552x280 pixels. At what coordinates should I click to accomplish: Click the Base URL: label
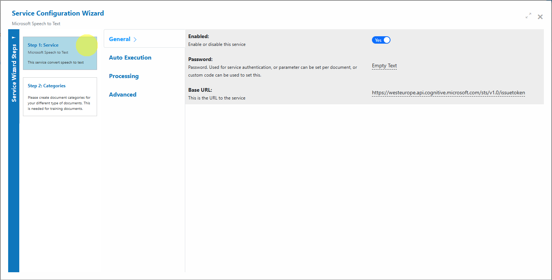[x=200, y=90]
